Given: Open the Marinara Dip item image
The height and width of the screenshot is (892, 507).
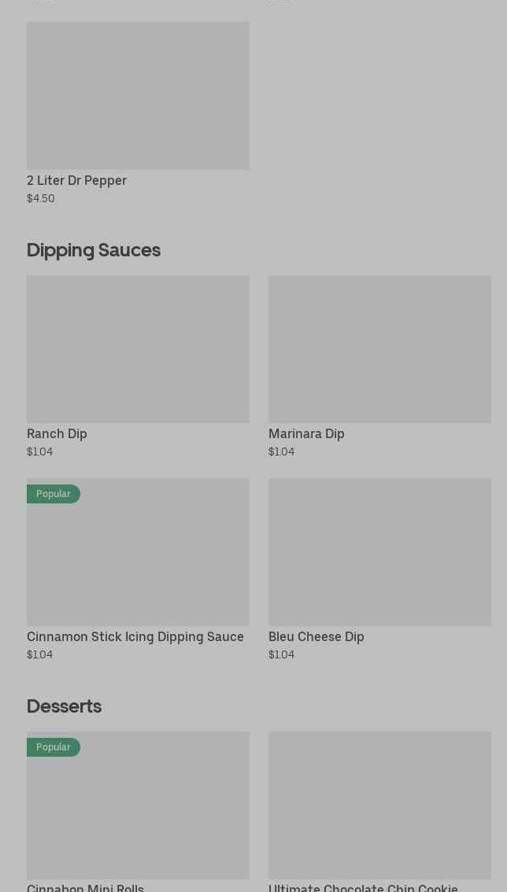Looking at the screenshot, I should coord(379,348).
